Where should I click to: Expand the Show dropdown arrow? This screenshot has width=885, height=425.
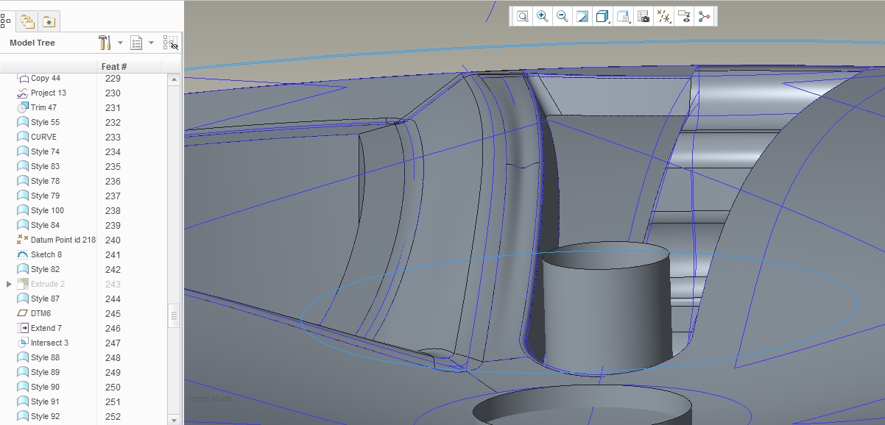(x=152, y=43)
